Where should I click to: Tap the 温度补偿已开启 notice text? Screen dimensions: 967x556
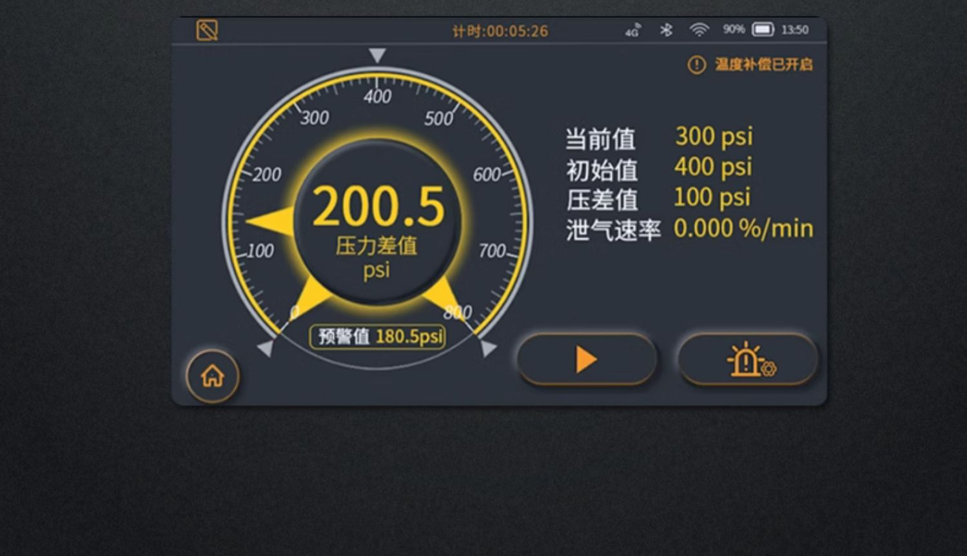pyautogui.click(x=764, y=65)
